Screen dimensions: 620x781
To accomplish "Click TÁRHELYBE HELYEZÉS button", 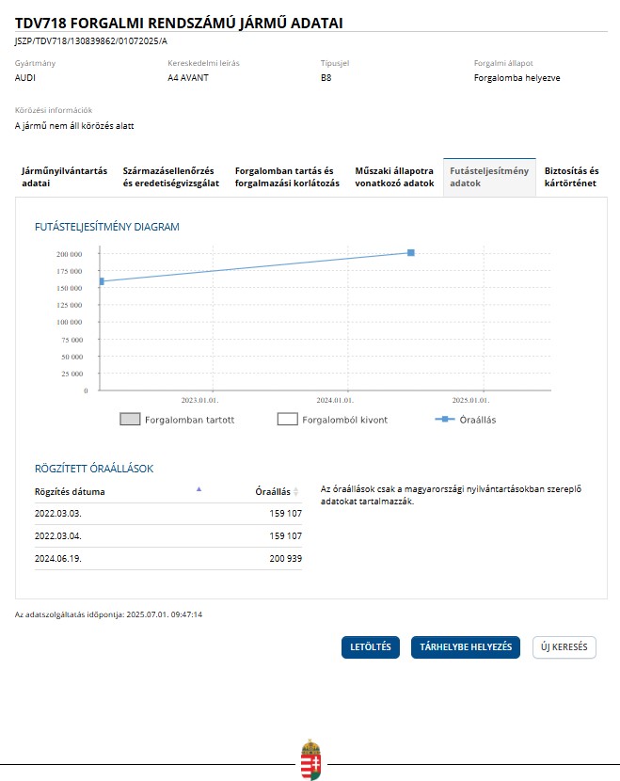I will [x=466, y=647].
